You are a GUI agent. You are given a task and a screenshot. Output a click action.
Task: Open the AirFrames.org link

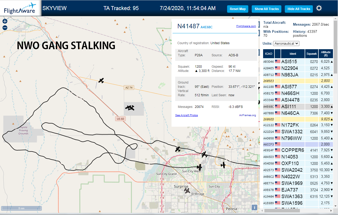click(x=247, y=115)
